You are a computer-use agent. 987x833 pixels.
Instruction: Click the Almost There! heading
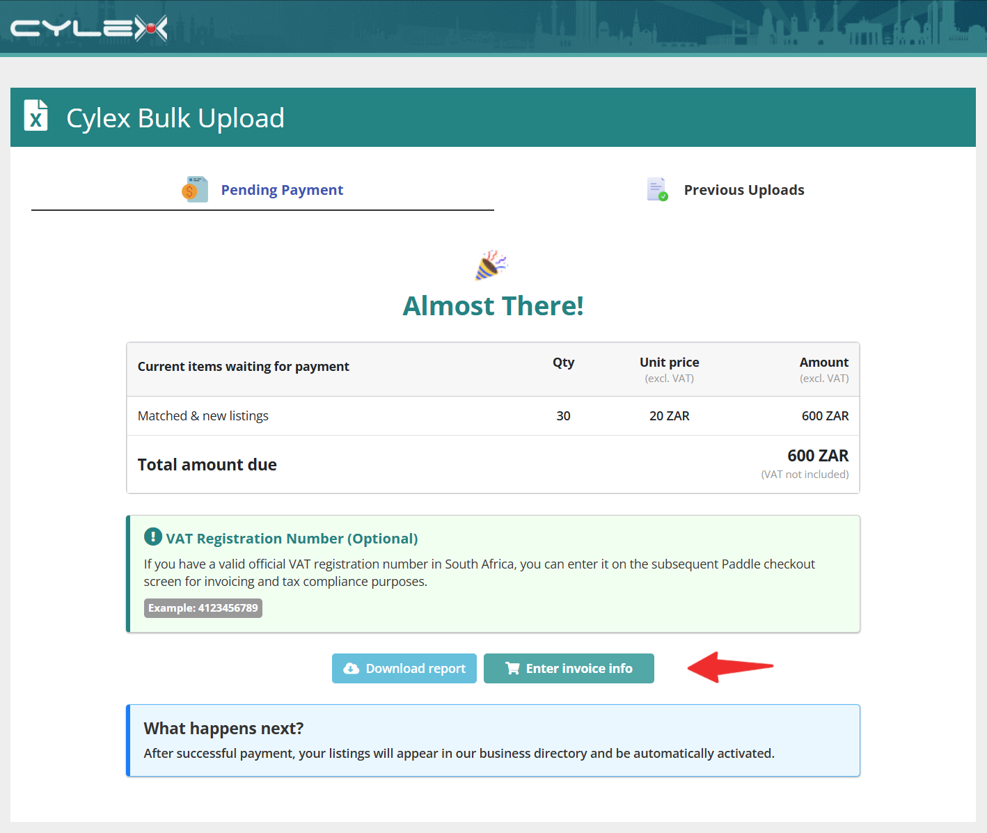[493, 306]
